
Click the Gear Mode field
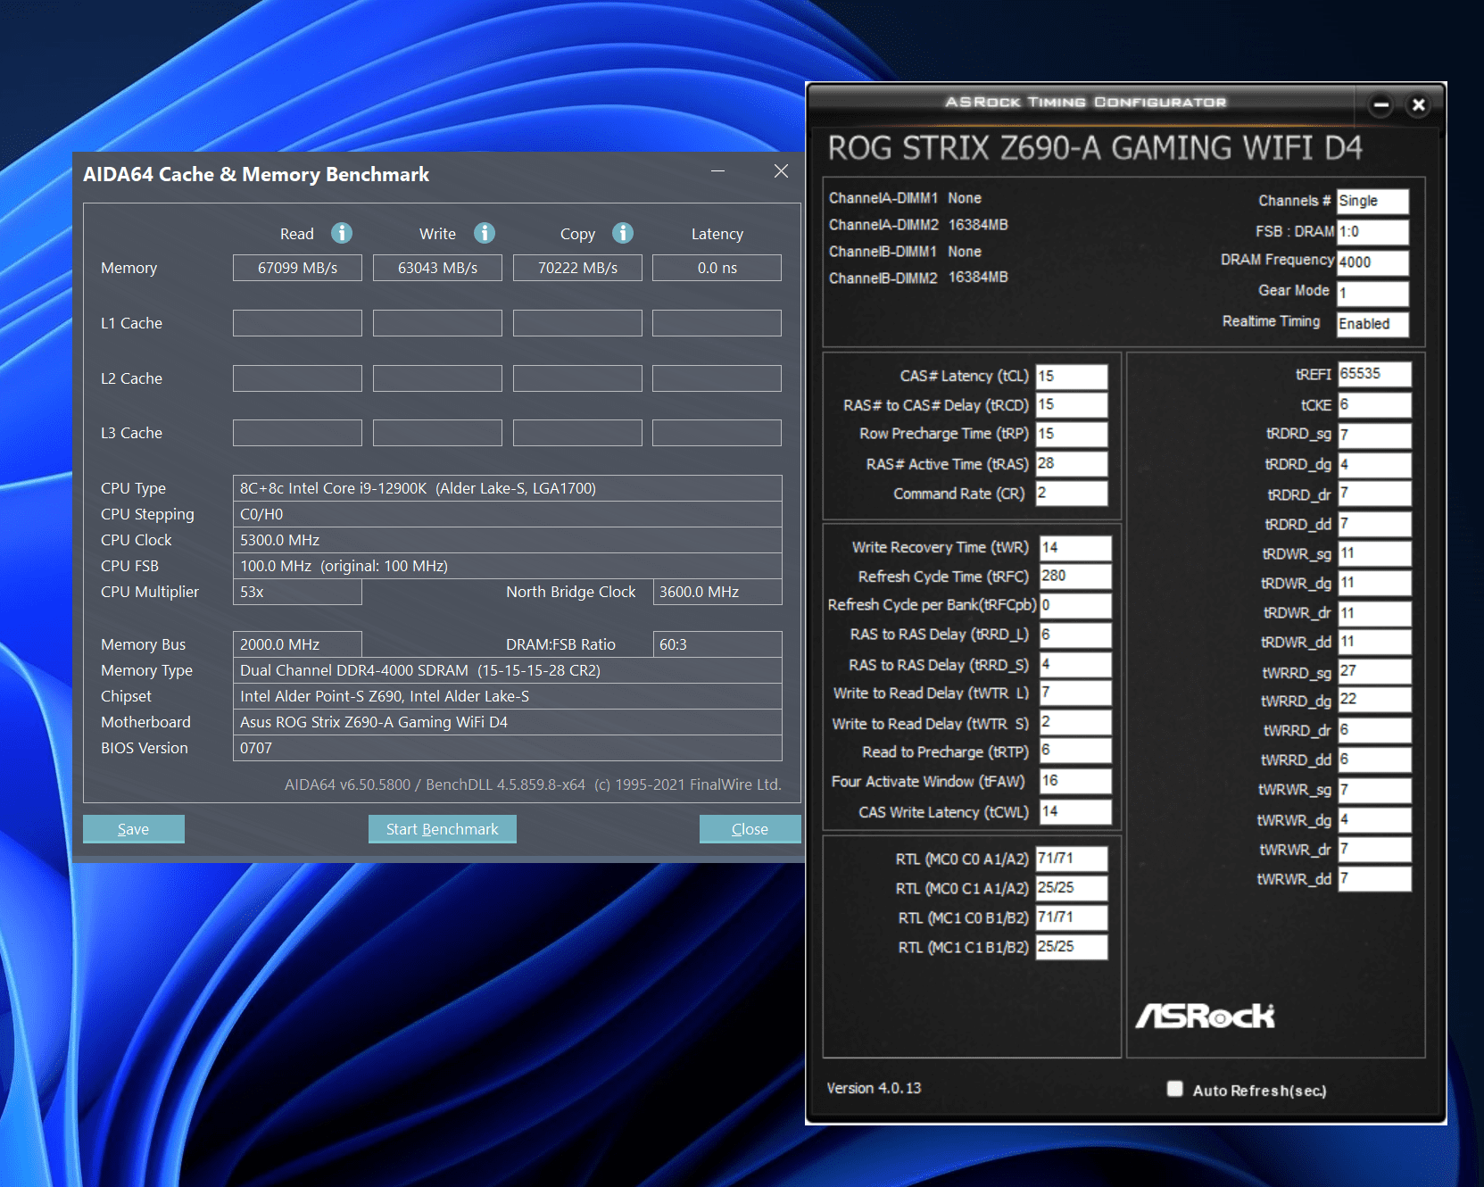[1372, 293]
